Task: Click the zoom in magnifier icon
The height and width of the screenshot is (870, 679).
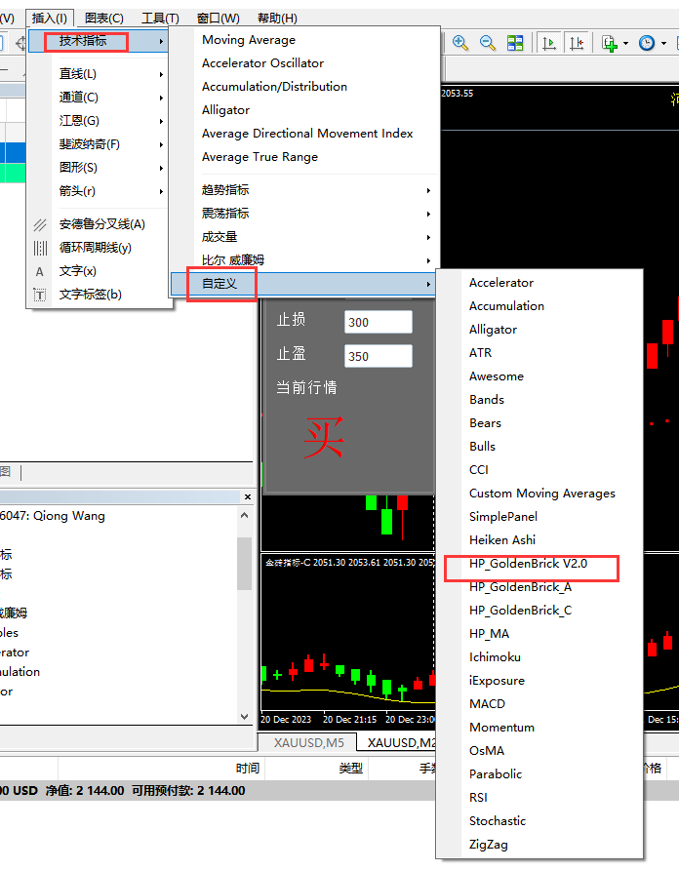Action: pyautogui.click(x=460, y=43)
